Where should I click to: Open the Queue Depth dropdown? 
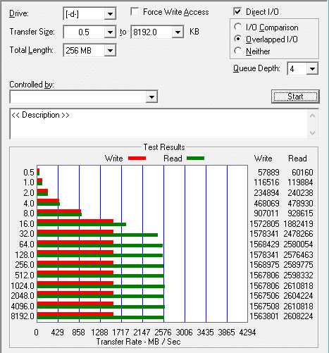tap(312, 69)
